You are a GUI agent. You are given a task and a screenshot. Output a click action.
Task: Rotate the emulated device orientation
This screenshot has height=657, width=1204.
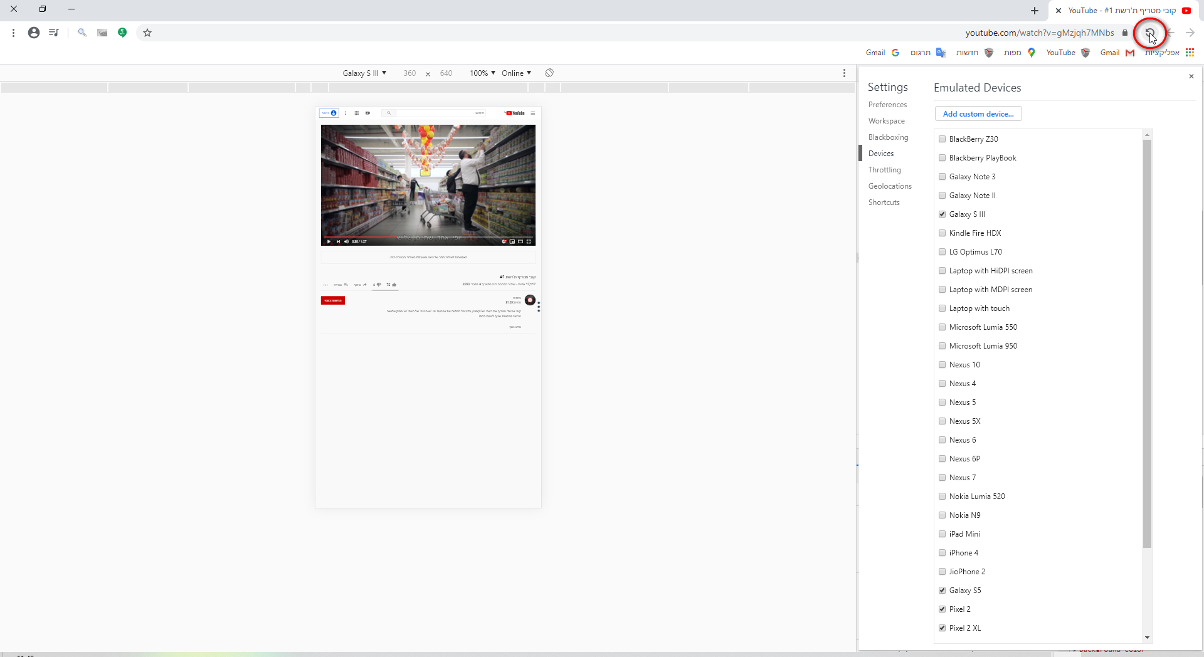[549, 73]
